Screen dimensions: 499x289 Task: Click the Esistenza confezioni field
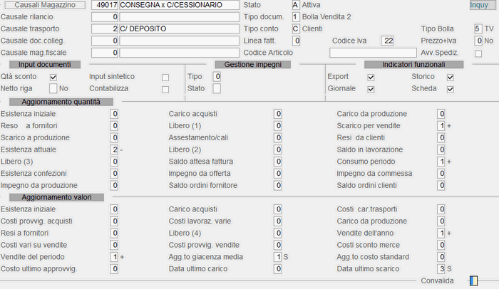pyautogui.click(x=114, y=174)
